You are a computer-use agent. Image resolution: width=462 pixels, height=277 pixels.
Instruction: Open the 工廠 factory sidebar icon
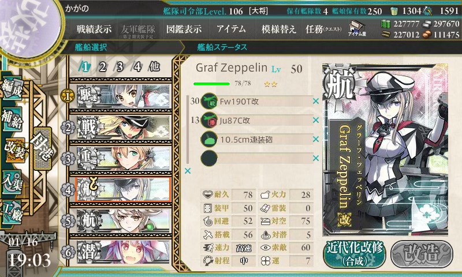click(x=12, y=212)
